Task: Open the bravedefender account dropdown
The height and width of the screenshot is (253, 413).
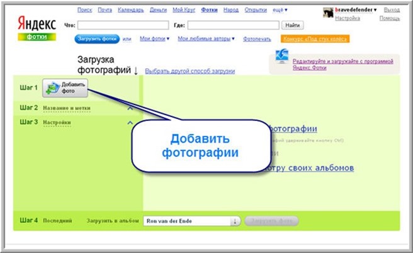Action: click(356, 9)
